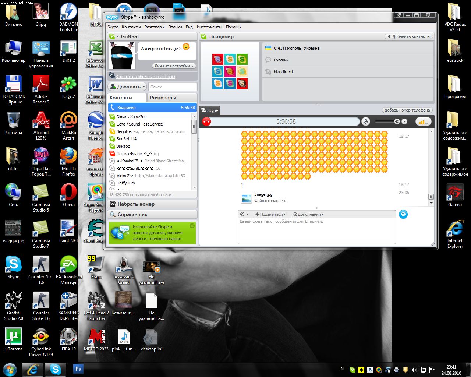Select contact DaffyDuck
This screenshot has width=471, height=377.
pyautogui.click(x=150, y=183)
